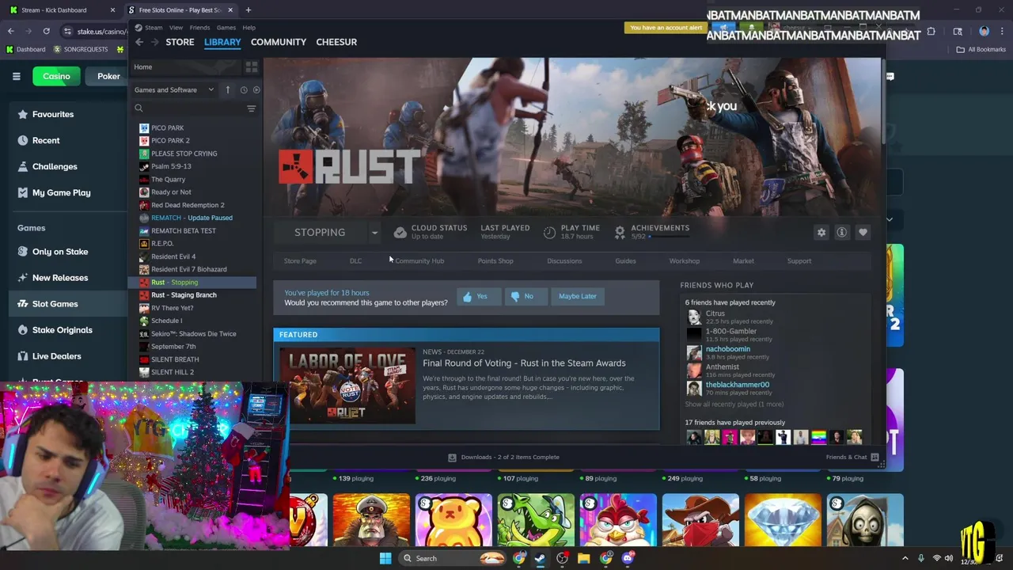
Task: Open the Help menu in Steam
Action: [249, 28]
